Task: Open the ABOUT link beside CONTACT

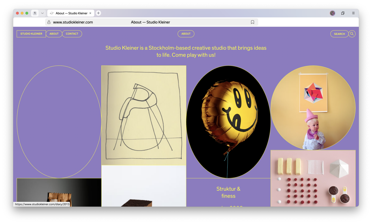Action: 54,34
